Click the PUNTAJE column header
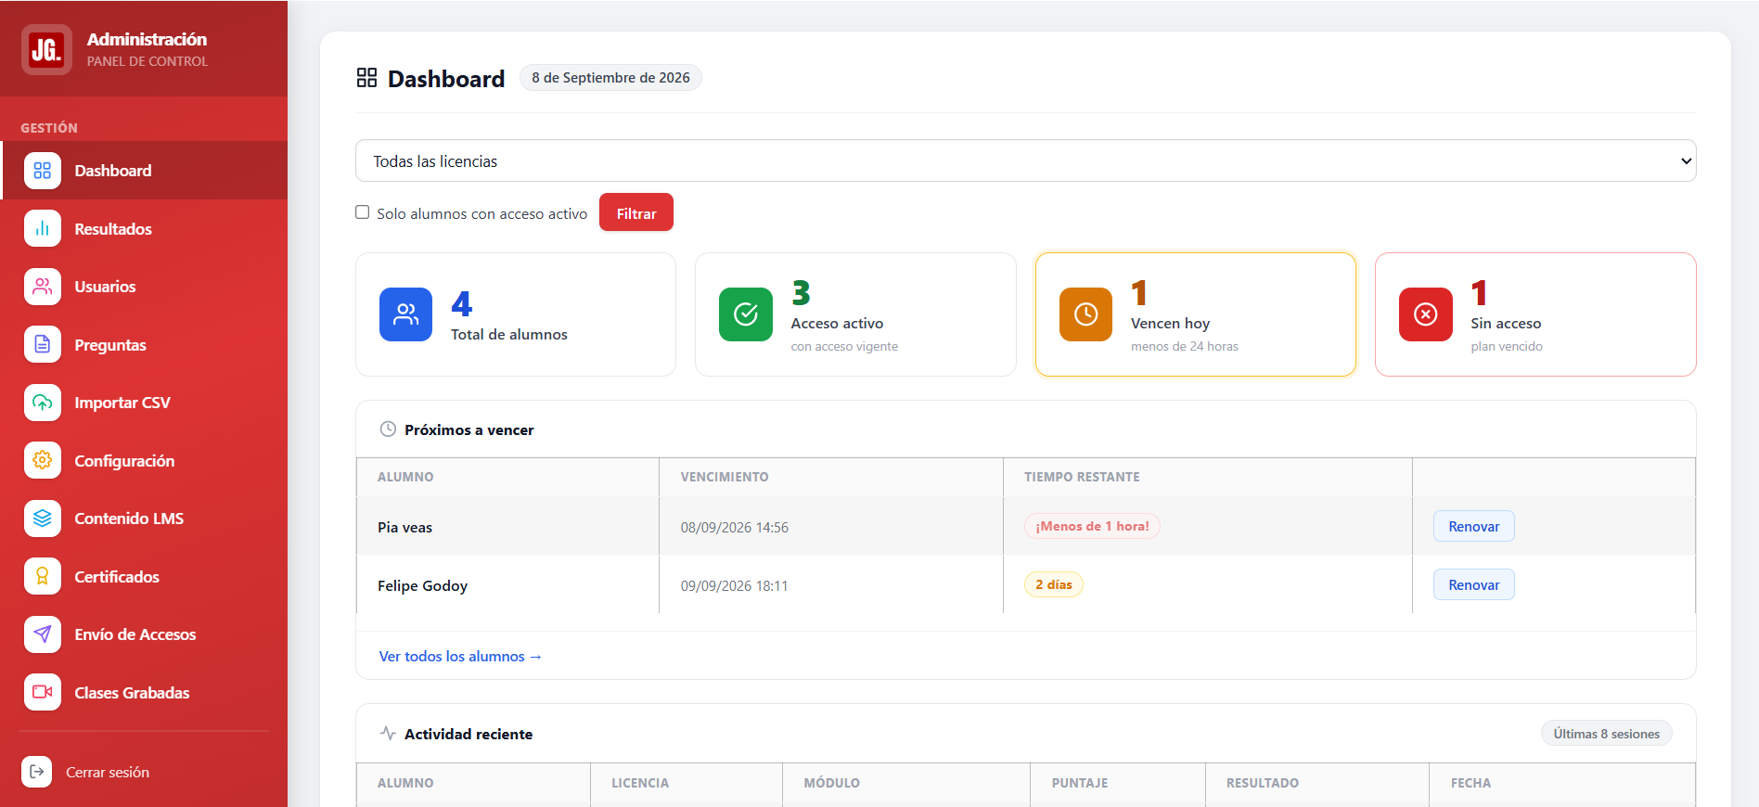This screenshot has width=1759, height=807. click(x=1080, y=783)
